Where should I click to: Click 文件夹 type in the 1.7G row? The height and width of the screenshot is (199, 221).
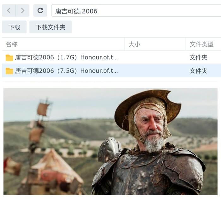[198, 57]
